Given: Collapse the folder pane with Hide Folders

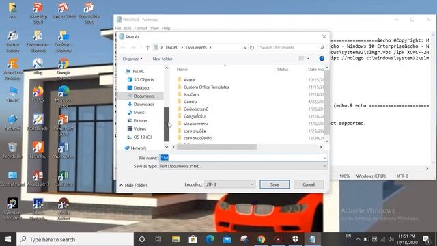Looking at the screenshot, I should [134, 185].
